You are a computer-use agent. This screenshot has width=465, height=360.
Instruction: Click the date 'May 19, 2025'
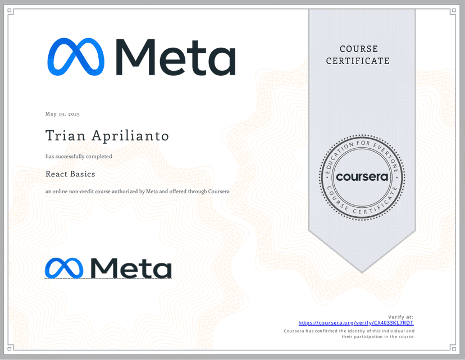(x=62, y=114)
